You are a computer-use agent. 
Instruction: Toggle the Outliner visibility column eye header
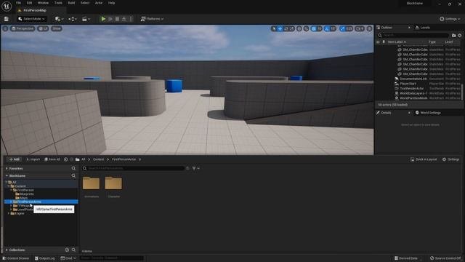[378, 42]
